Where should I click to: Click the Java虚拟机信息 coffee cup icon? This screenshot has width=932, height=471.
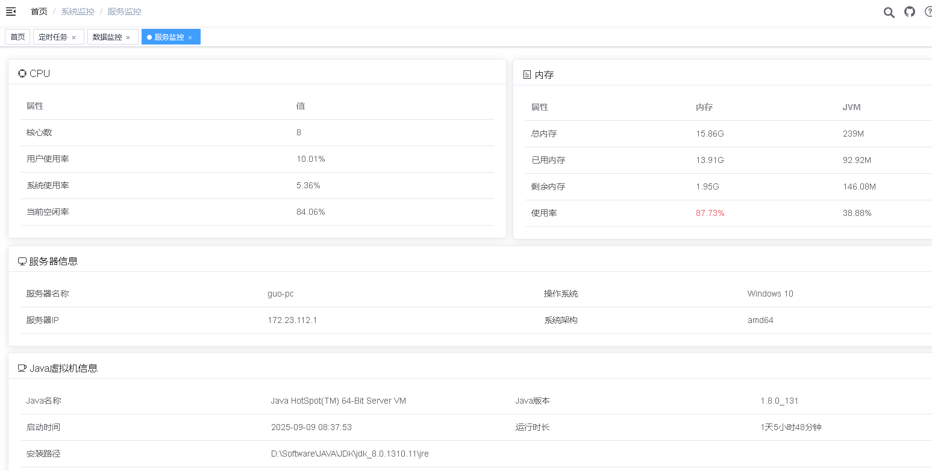pos(22,368)
